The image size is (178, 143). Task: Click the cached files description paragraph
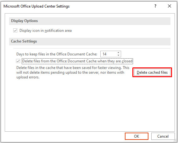73,72
